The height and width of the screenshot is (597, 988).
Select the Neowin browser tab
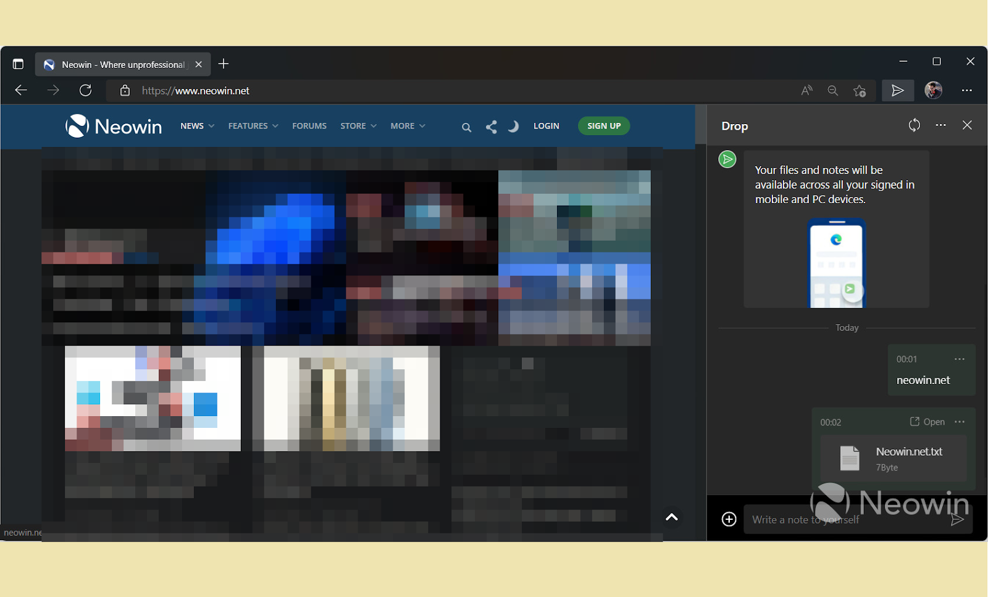[x=123, y=64]
